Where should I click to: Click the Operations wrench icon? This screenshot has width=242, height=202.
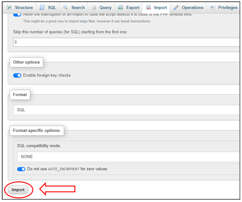point(176,7)
